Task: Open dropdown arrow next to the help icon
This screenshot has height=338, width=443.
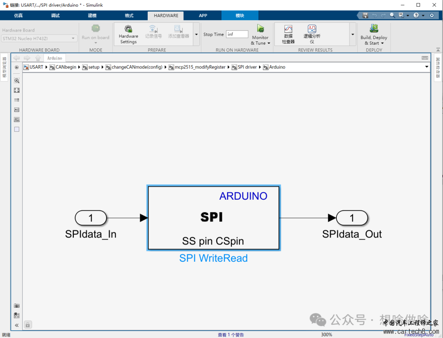Action: click(x=423, y=16)
